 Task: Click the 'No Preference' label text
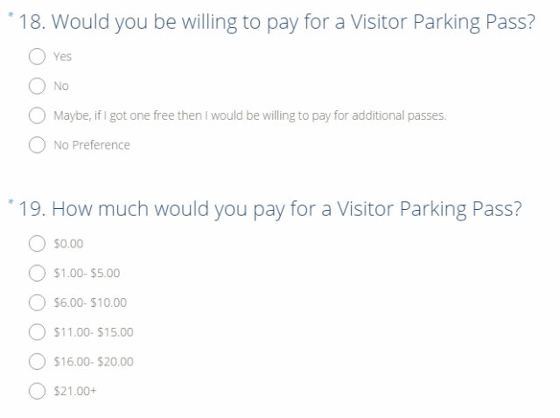click(92, 145)
